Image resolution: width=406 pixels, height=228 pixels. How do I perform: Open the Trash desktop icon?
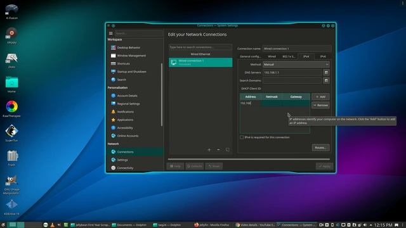pyautogui.click(x=11, y=158)
